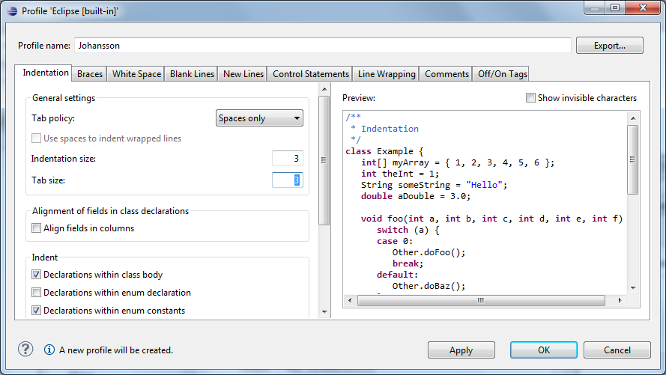Image resolution: width=666 pixels, height=375 pixels.
Task: Click 'double aDouble = 3.0;' preview line
Action: pos(416,196)
